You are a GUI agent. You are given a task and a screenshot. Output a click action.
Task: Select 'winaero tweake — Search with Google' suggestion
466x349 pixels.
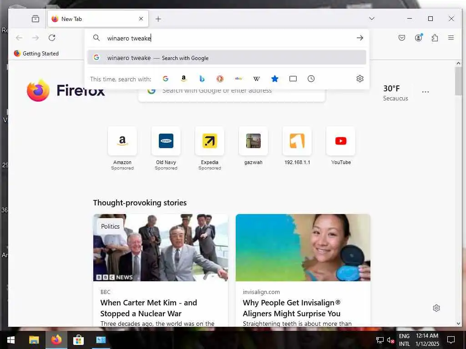click(x=227, y=58)
